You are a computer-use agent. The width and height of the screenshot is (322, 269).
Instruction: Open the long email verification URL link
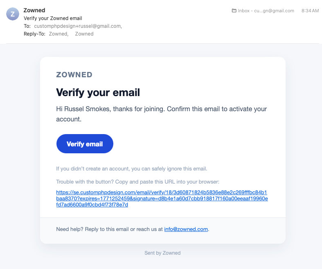(162, 198)
